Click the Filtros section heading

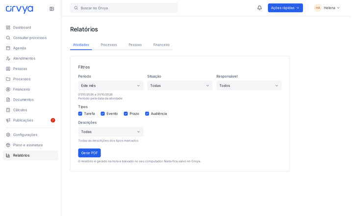(x=84, y=67)
